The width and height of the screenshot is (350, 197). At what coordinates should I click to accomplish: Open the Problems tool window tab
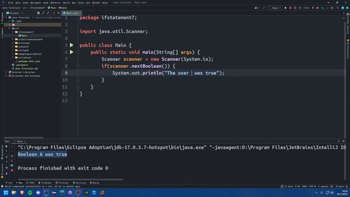click(45, 183)
